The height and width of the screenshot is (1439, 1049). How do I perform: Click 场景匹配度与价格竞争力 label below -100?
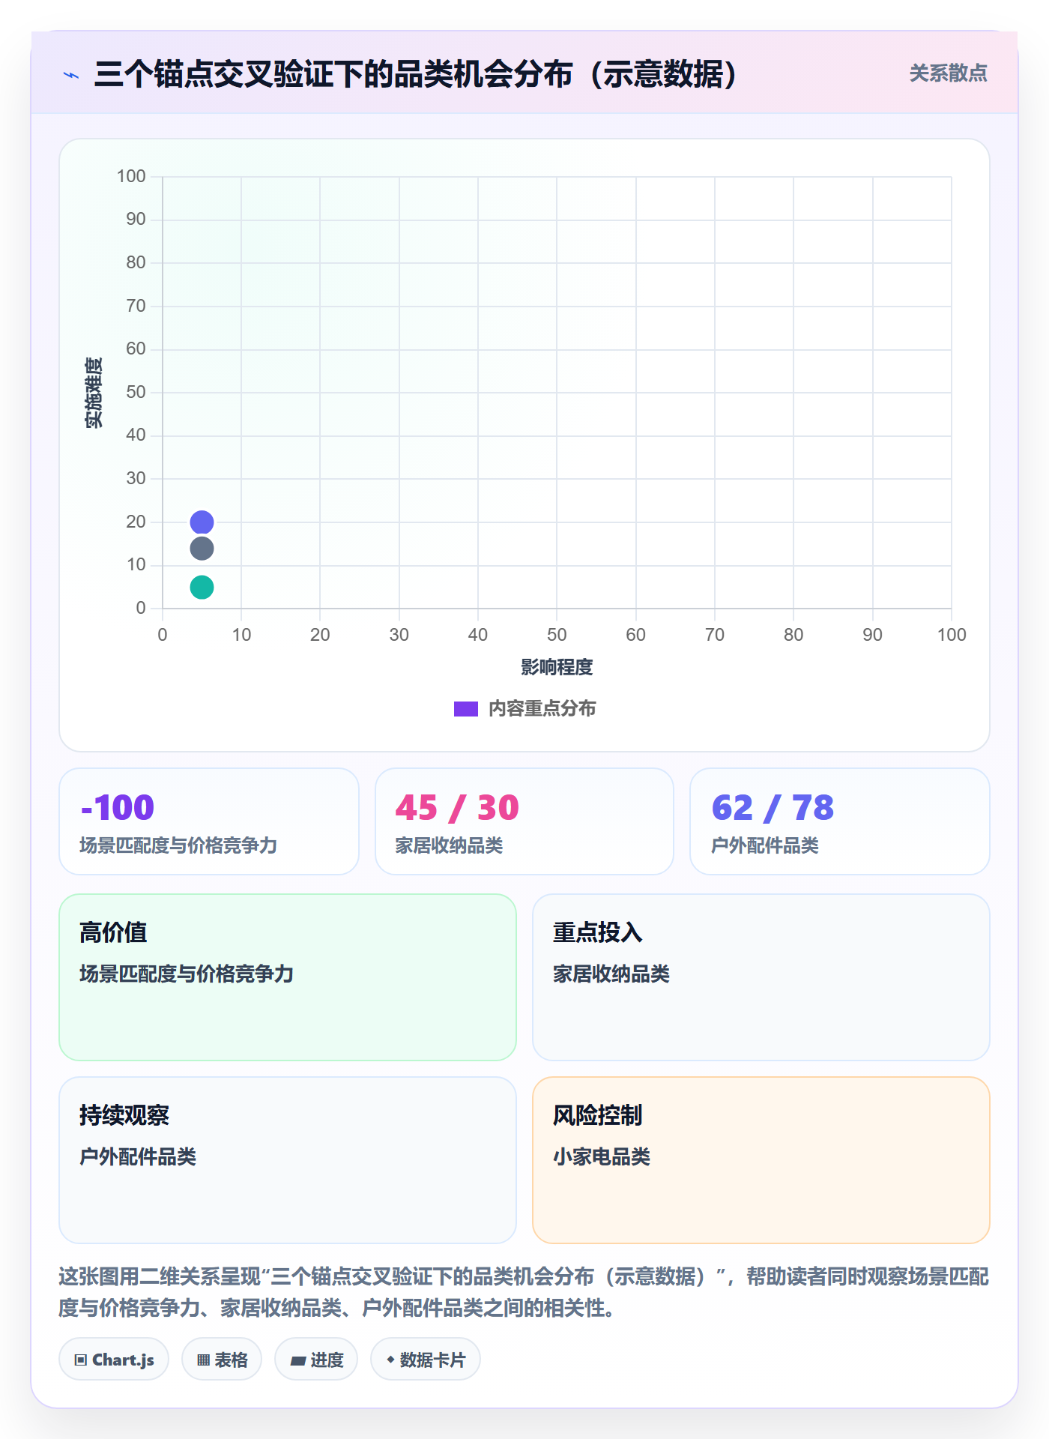tap(178, 845)
